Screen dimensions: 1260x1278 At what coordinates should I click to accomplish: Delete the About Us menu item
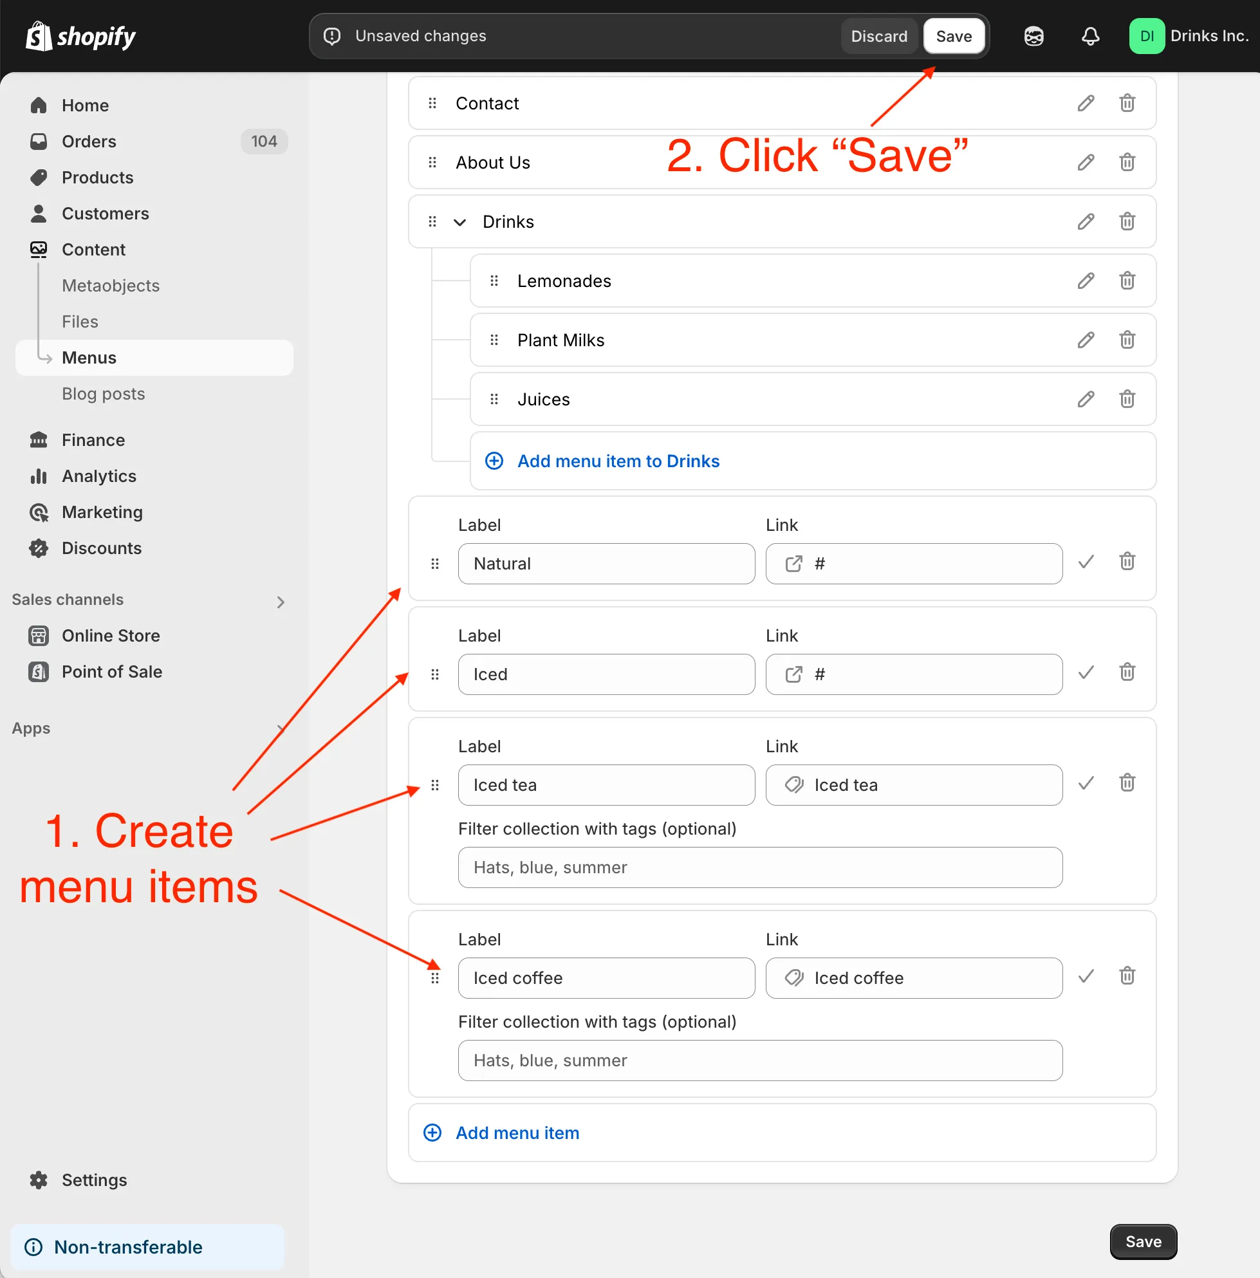pyautogui.click(x=1127, y=162)
